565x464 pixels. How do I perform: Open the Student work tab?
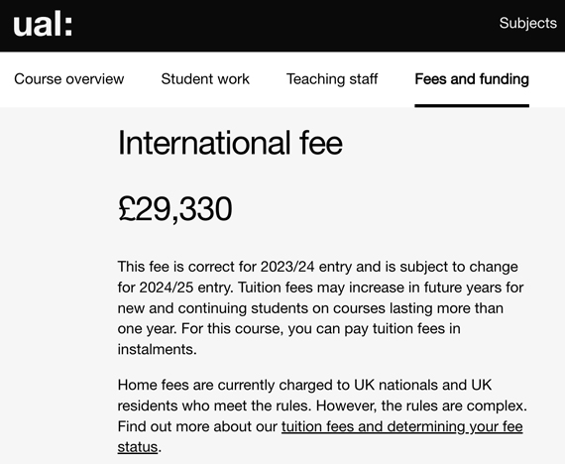205,79
